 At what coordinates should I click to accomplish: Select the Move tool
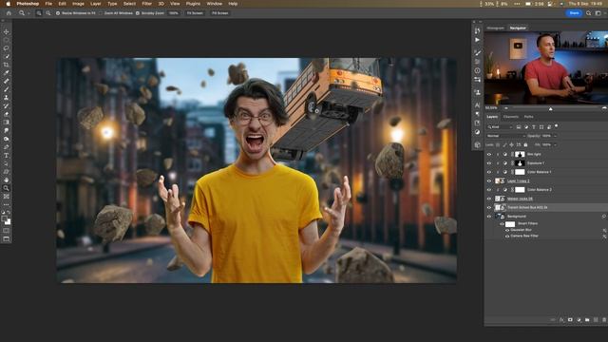[x=7, y=31]
